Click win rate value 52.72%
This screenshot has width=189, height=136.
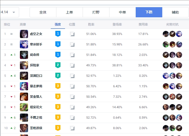(x=91, y=118)
